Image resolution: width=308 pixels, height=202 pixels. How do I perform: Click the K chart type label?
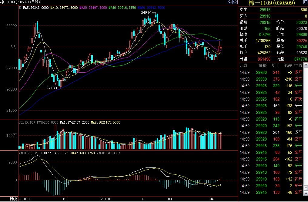[x=20, y=8]
